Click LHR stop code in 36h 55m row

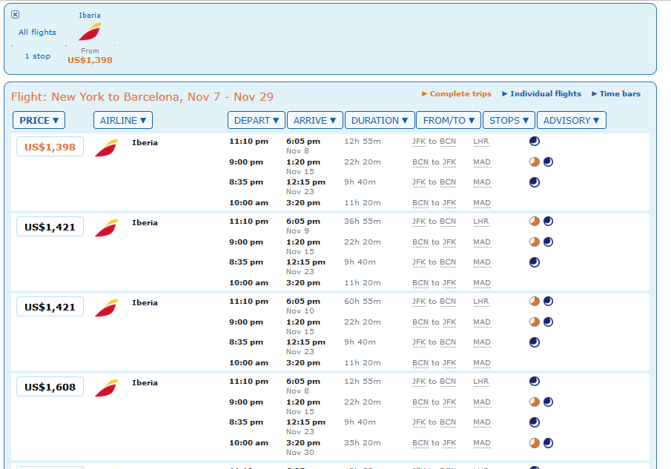click(x=481, y=222)
